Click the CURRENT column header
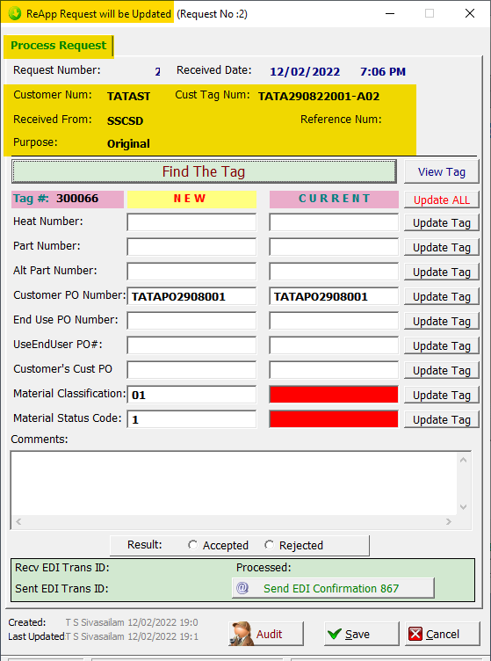The height and width of the screenshot is (661, 491). [x=334, y=199]
